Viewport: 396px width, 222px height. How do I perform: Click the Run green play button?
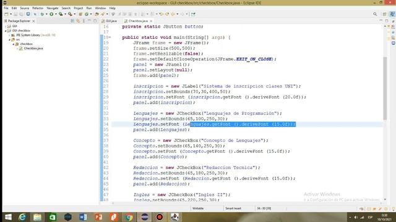[51, 14]
